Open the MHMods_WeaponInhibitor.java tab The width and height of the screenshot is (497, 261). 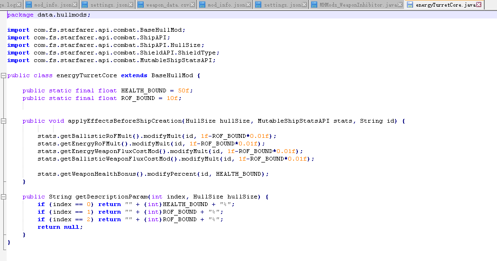click(358, 5)
